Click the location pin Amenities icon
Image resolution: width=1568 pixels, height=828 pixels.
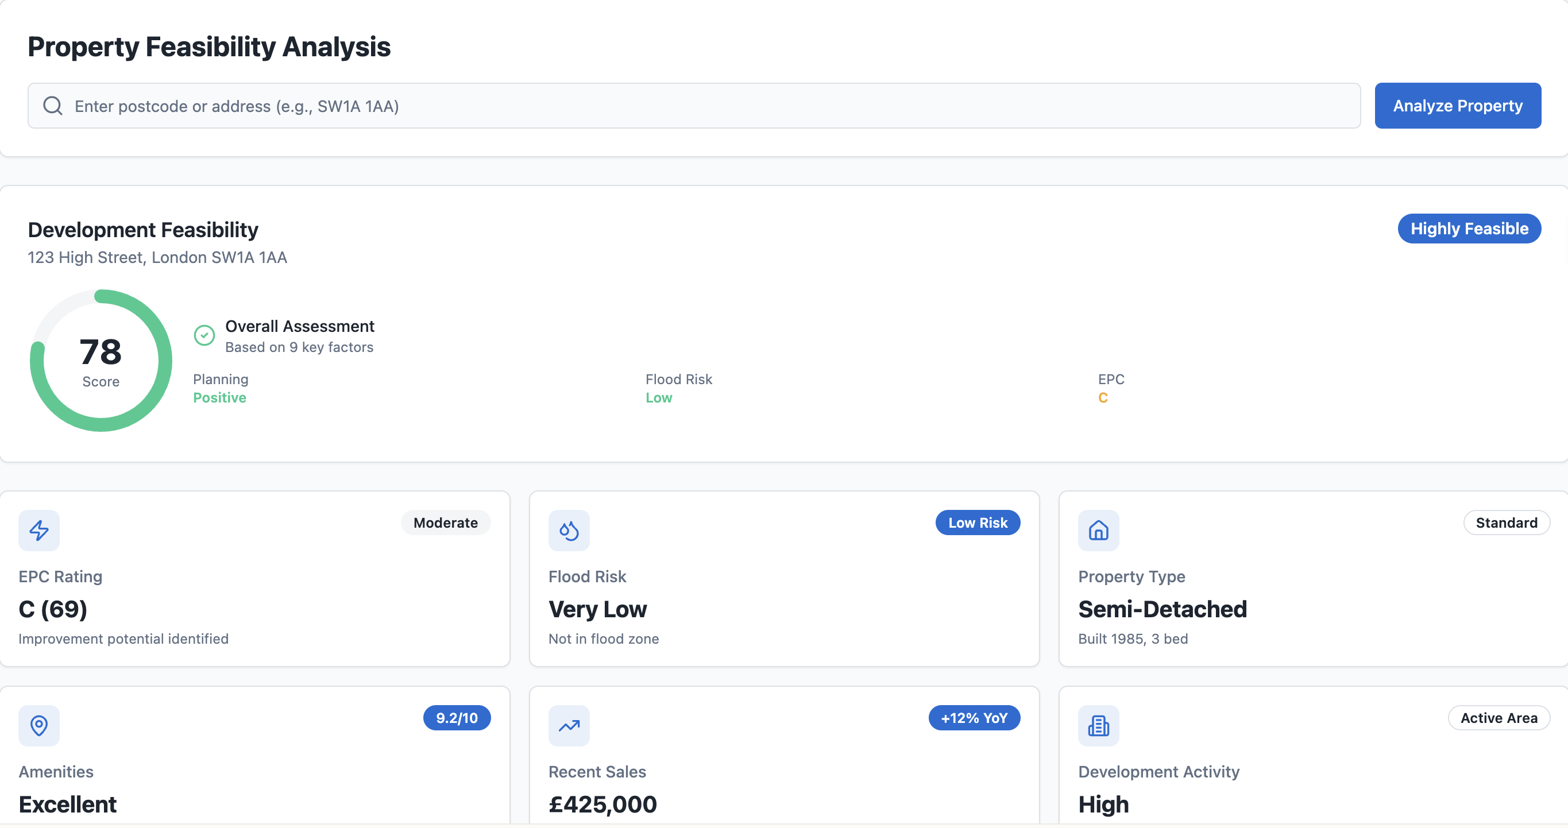tap(39, 725)
